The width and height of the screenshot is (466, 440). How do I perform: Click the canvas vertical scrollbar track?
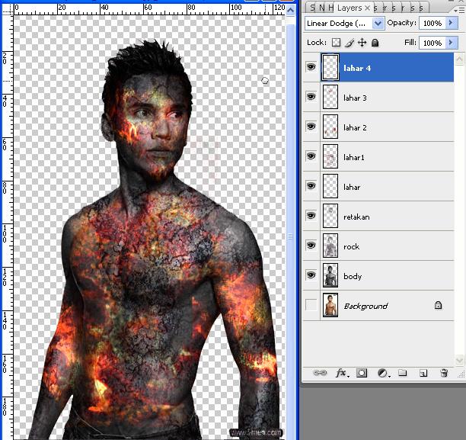[290, 228]
